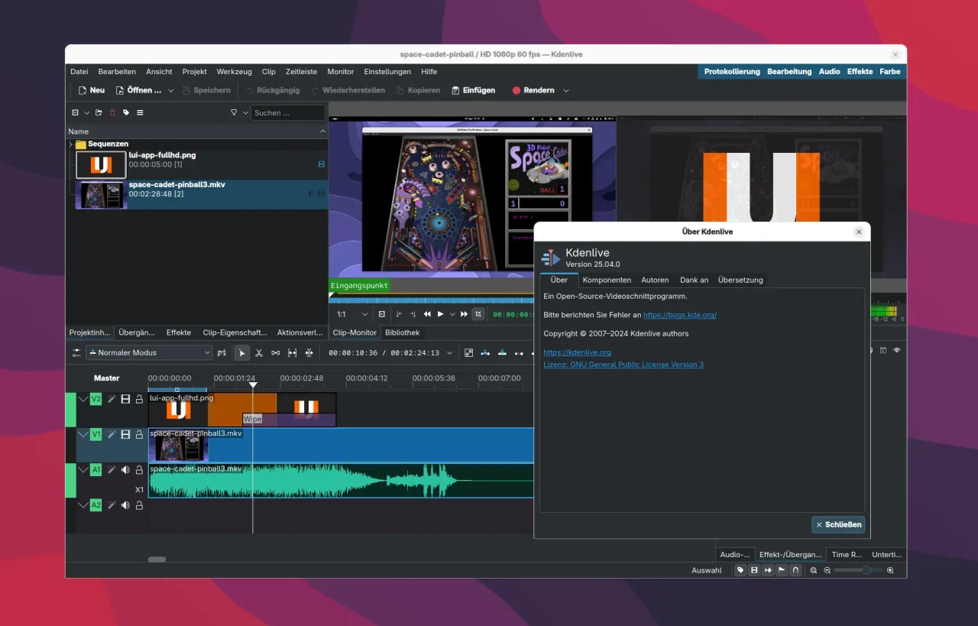Toggle snapping magnet icon in status bar
Viewport: 978px width, 626px height.
point(795,570)
